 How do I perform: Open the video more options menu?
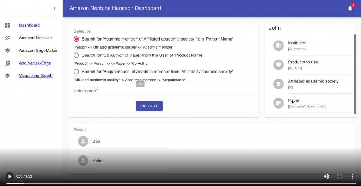click(352, 176)
